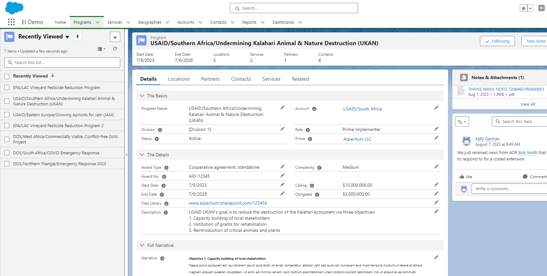This screenshot has height=276, width=547.
Task: Switch to the Services record tab
Action: (271, 79)
